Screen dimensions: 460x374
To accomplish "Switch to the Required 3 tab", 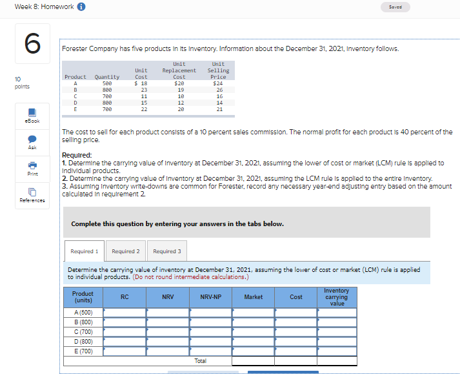I will (x=167, y=251).
